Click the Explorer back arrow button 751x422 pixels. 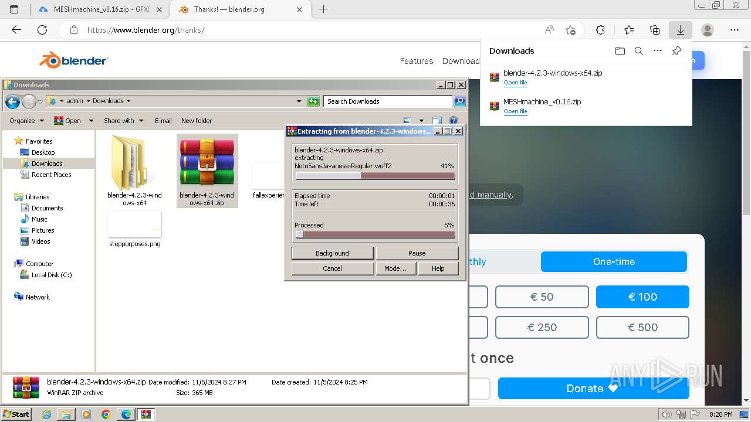pyautogui.click(x=12, y=101)
